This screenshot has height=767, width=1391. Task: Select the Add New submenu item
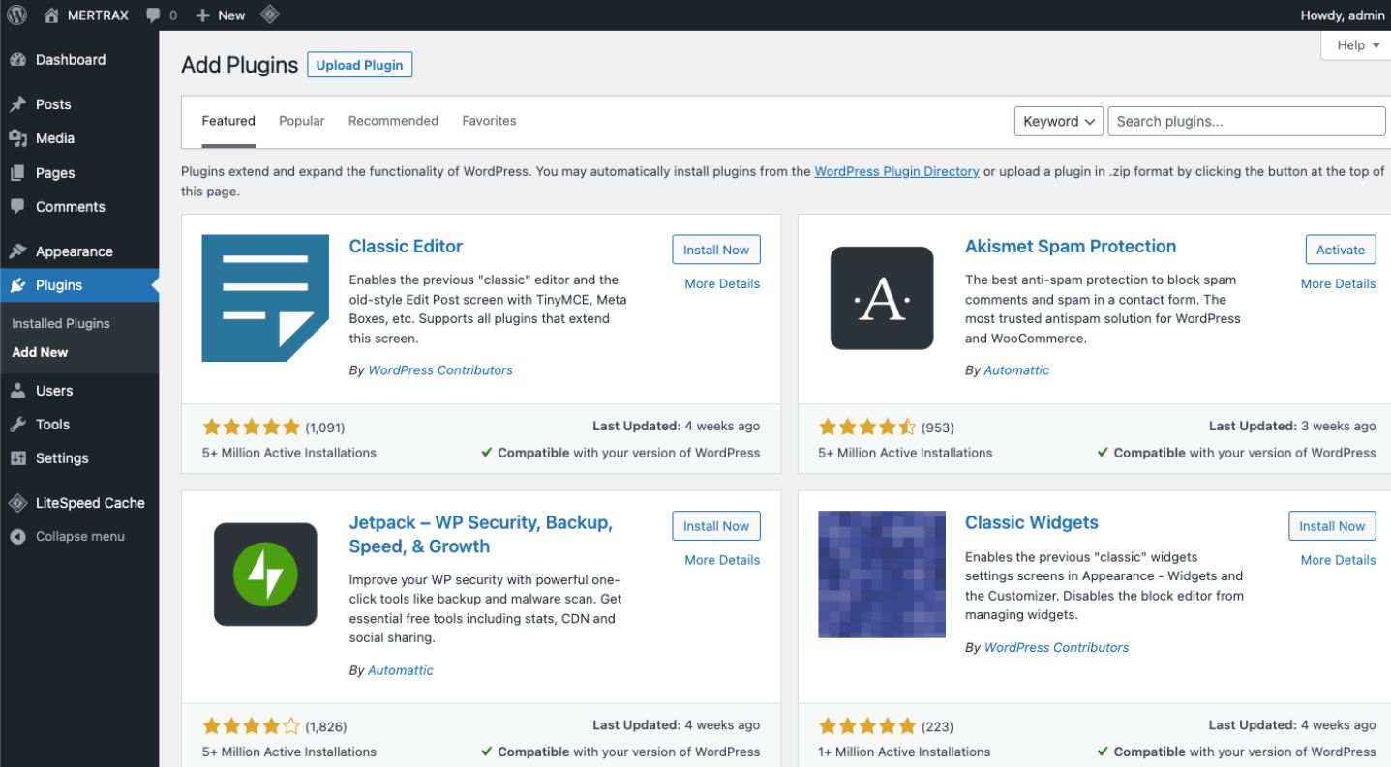coord(40,352)
